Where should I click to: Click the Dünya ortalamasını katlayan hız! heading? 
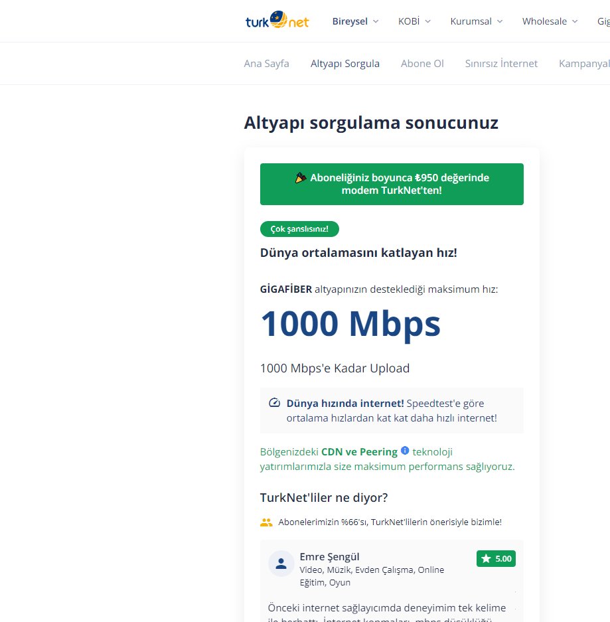coord(358,253)
